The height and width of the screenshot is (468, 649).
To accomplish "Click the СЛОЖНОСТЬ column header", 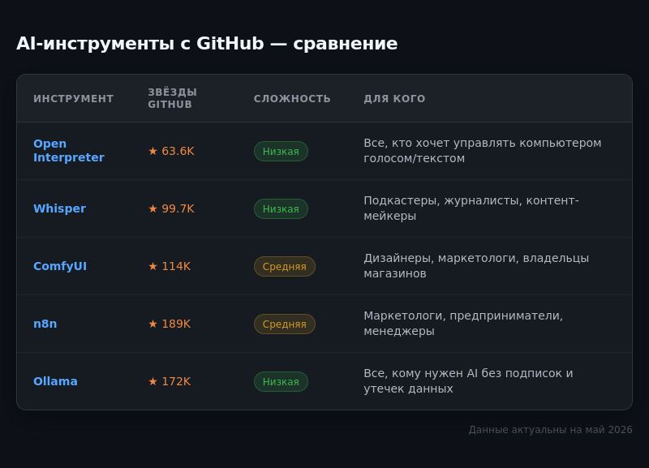I will click(292, 98).
